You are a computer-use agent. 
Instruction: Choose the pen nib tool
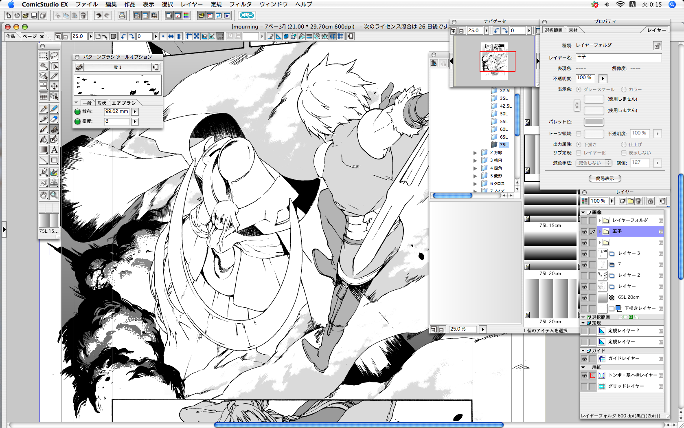pyautogui.click(x=44, y=109)
